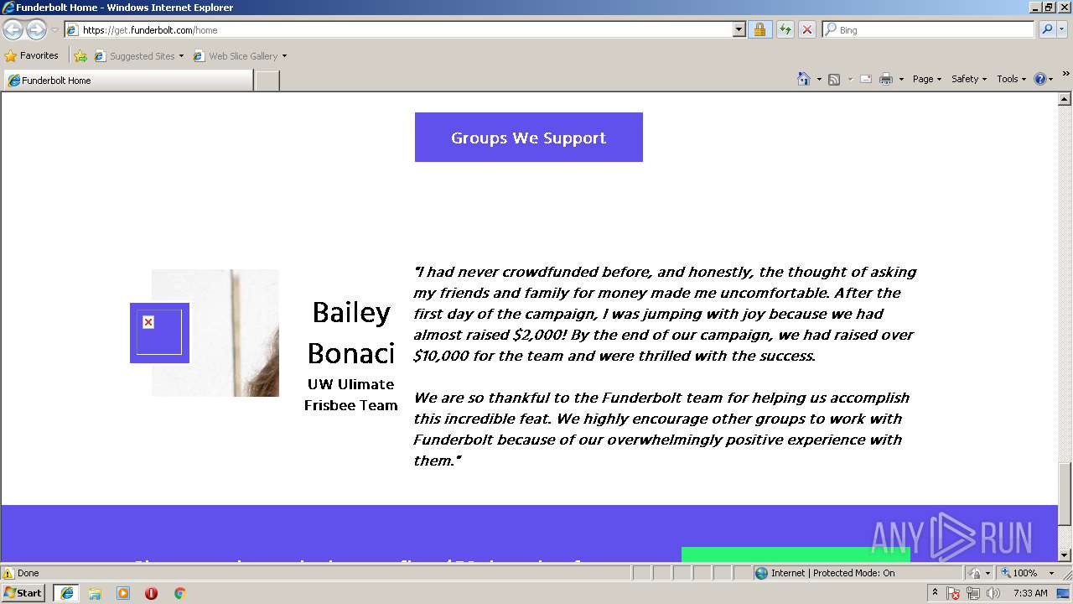Open the Safety menu

(x=969, y=79)
